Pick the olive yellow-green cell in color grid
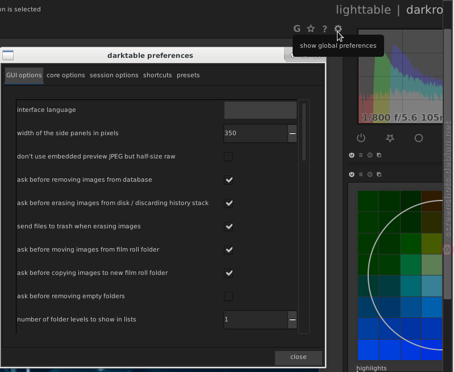The width and height of the screenshot is (454, 372). (x=432, y=244)
